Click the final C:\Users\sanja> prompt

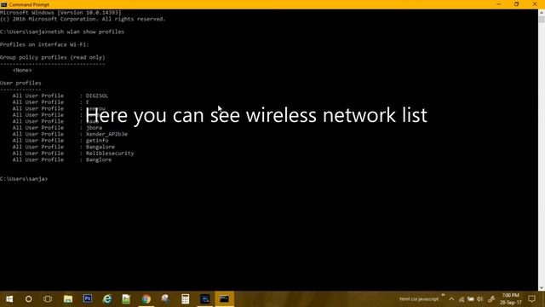click(x=24, y=179)
